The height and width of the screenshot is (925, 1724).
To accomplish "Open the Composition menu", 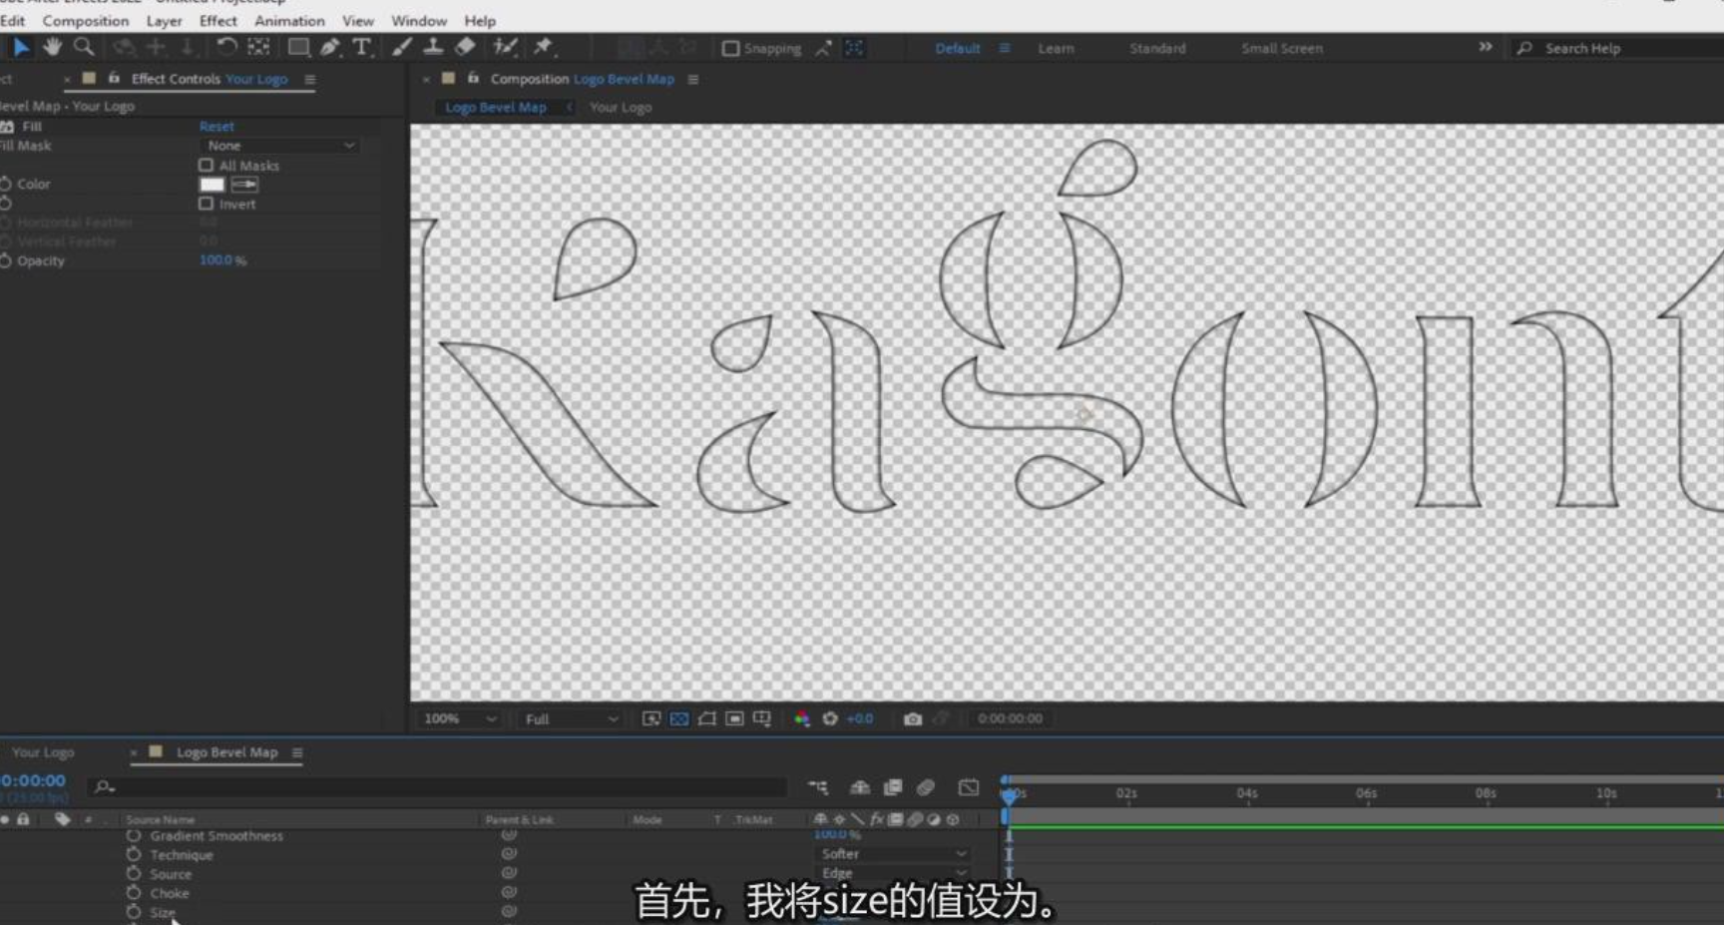I will pyautogui.click(x=86, y=20).
